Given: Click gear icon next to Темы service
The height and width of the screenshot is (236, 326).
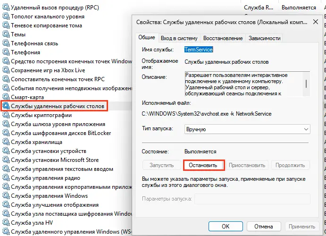Looking at the screenshot, I should 6,34.
